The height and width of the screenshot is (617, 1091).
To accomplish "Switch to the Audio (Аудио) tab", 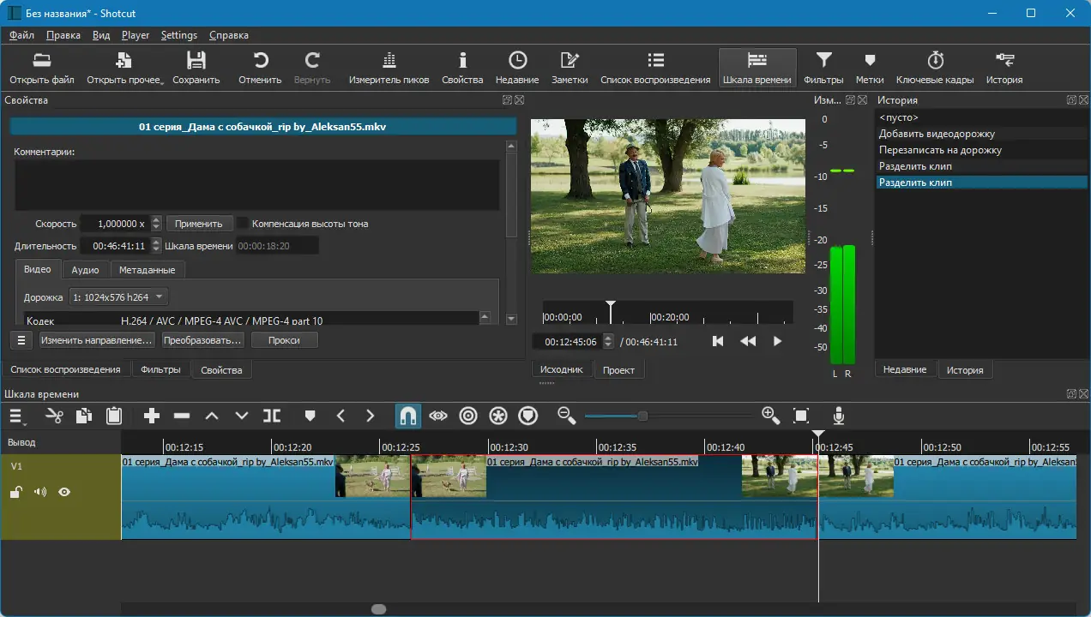I will coord(85,270).
